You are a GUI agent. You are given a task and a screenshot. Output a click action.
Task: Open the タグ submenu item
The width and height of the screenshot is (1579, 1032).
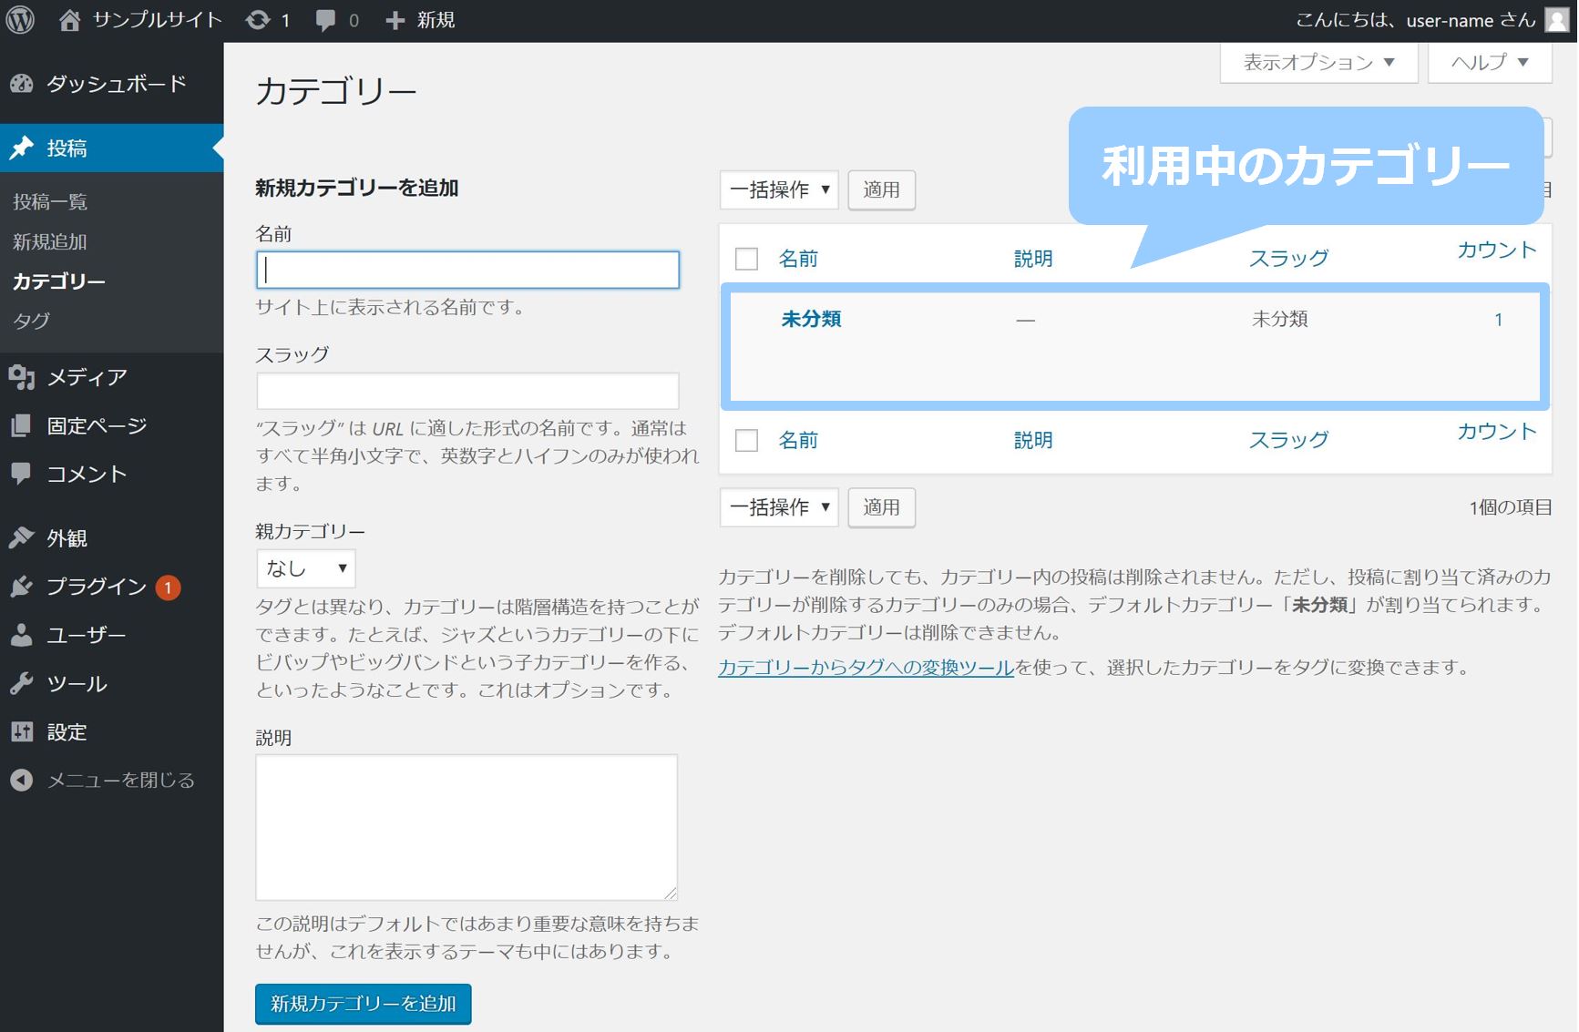coord(32,321)
